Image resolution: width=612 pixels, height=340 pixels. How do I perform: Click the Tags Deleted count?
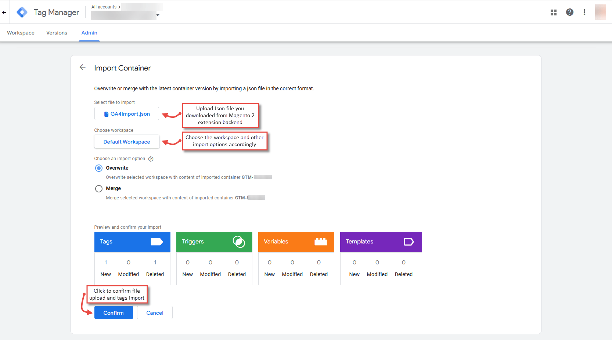point(155,263)
